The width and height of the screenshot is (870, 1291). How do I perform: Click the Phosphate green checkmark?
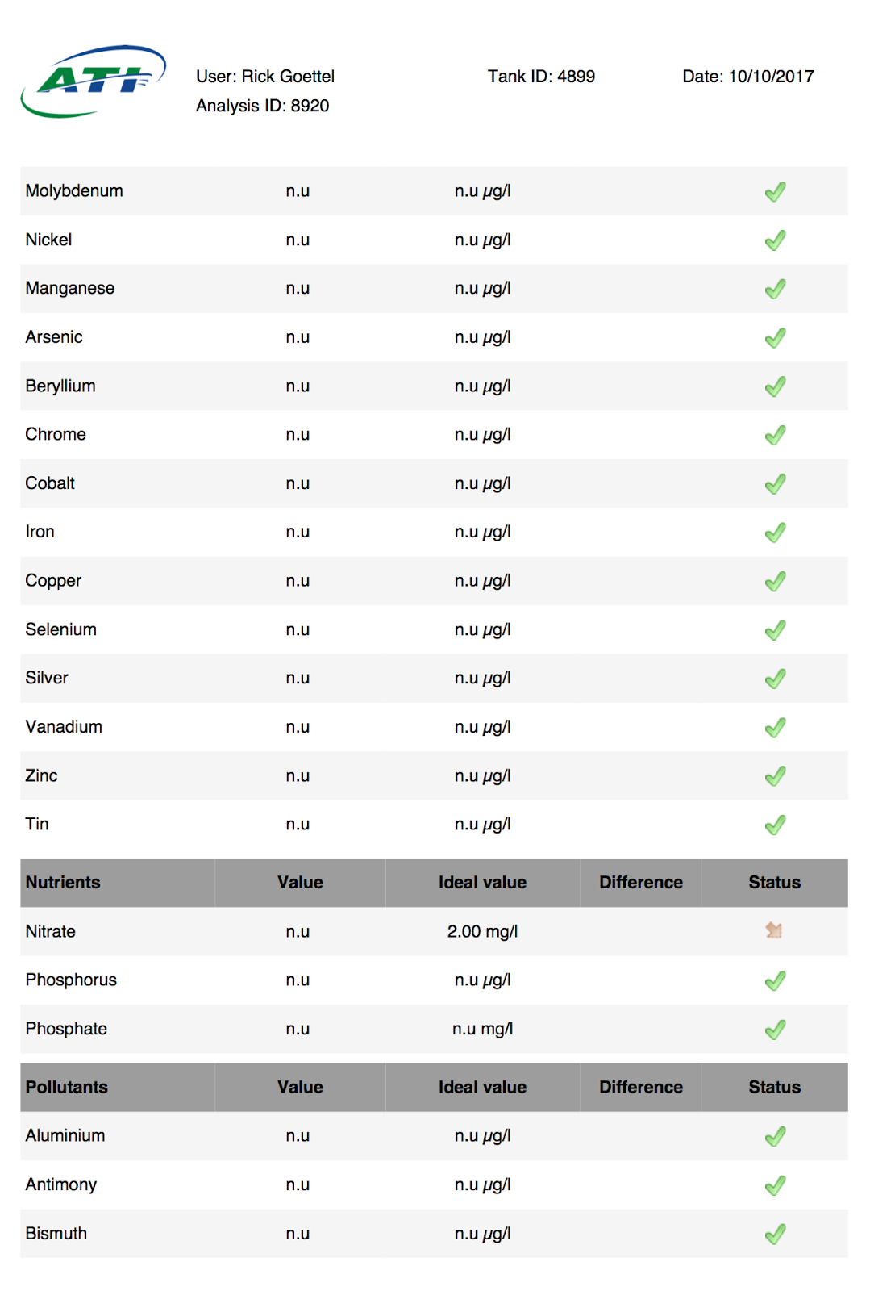click(775, 1030)
